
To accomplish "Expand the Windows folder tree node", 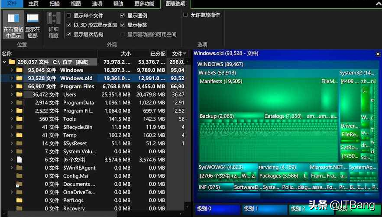I will (x=12, y=70).
